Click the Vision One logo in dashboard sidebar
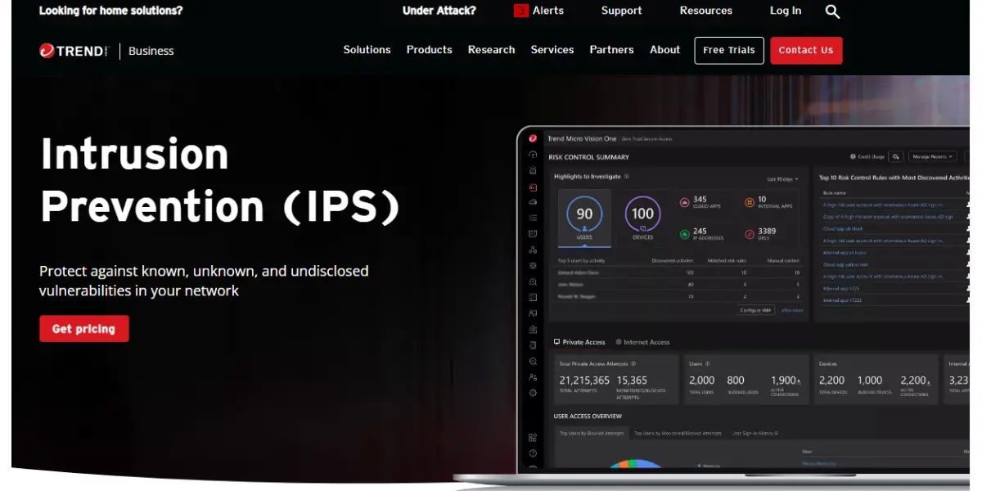This screenshot has width=982, height=491. pos(533,138)
